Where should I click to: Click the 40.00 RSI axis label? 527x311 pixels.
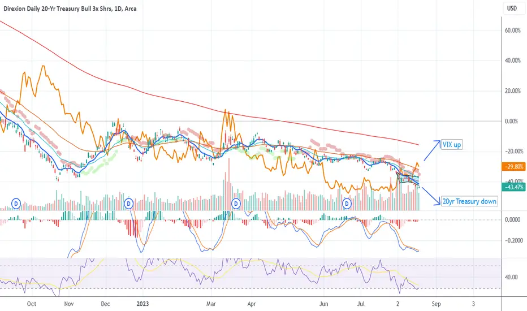pyautogui.click(x=511, y=277)
